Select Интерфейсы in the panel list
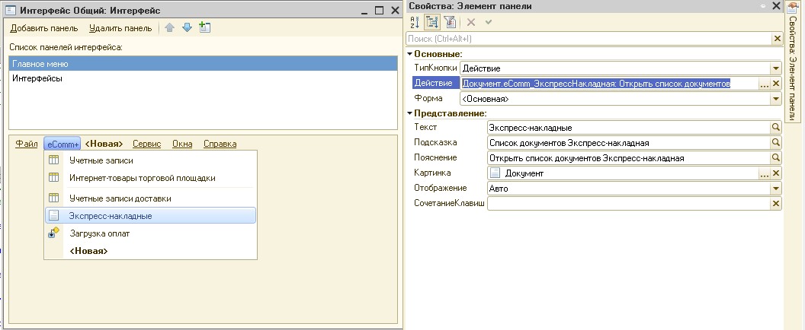 coord(37,78)
